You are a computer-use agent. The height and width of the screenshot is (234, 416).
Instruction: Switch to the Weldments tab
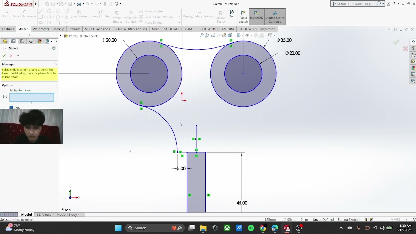(x=41, y=29)
